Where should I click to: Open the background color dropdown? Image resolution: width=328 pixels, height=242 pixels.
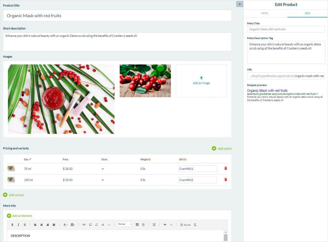click(x=73, y=225)
